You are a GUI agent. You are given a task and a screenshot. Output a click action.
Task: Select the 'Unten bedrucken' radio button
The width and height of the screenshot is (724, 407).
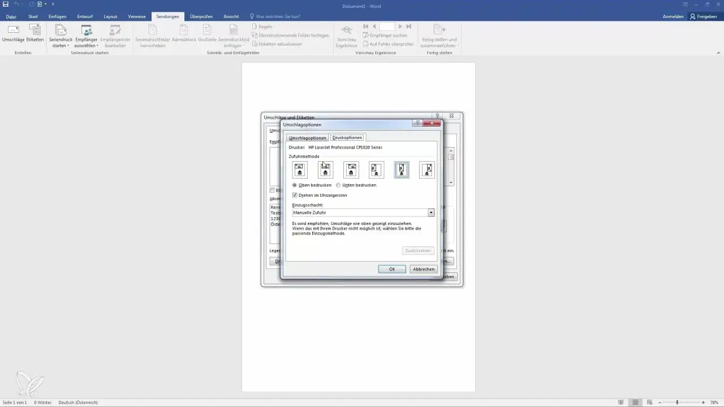[x=338, y=185]
